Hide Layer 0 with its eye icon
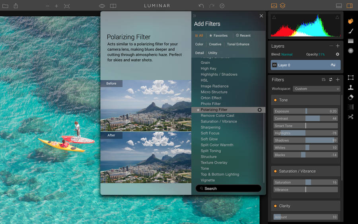The height and width of the screenshot is (224, 358). tap(274, 65)
